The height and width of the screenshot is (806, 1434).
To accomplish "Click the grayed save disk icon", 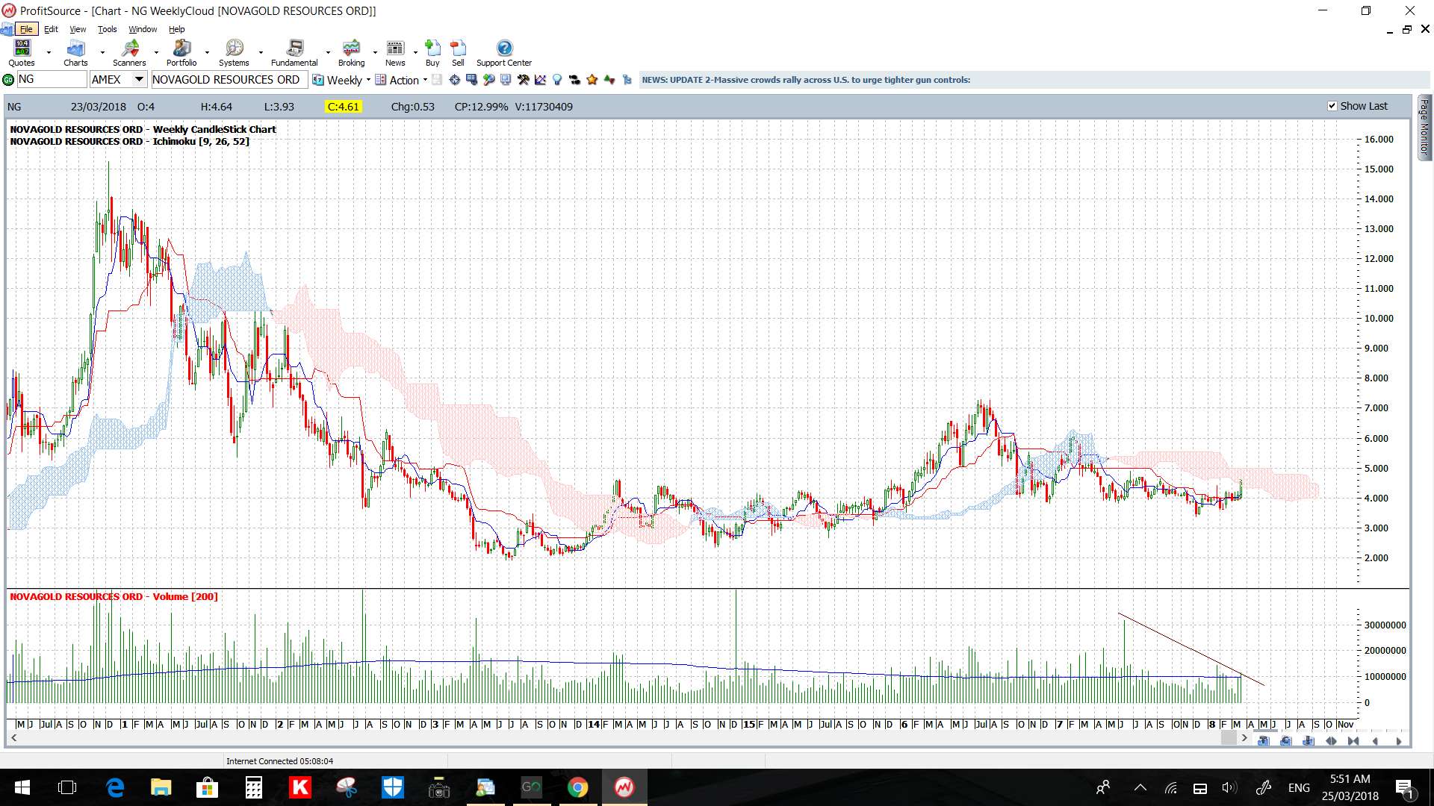I will click(437, 80).
